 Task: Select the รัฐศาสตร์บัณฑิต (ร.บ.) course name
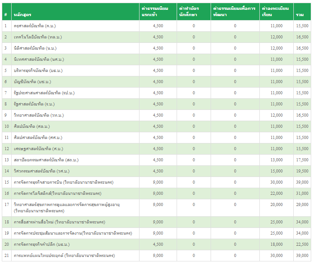tap(34, 104)
